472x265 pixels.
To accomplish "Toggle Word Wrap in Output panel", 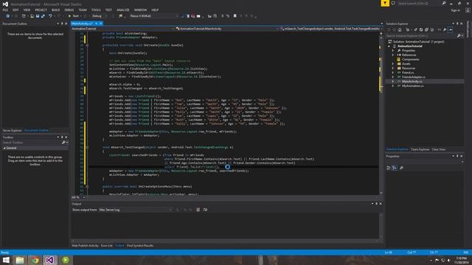I will pos(205,210).
